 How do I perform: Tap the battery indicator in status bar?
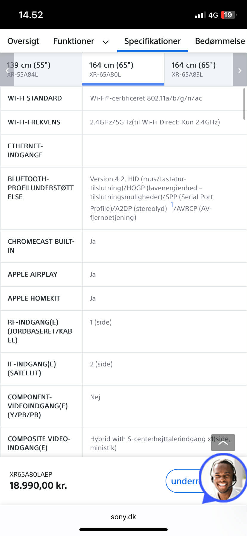tap(229, 15)
